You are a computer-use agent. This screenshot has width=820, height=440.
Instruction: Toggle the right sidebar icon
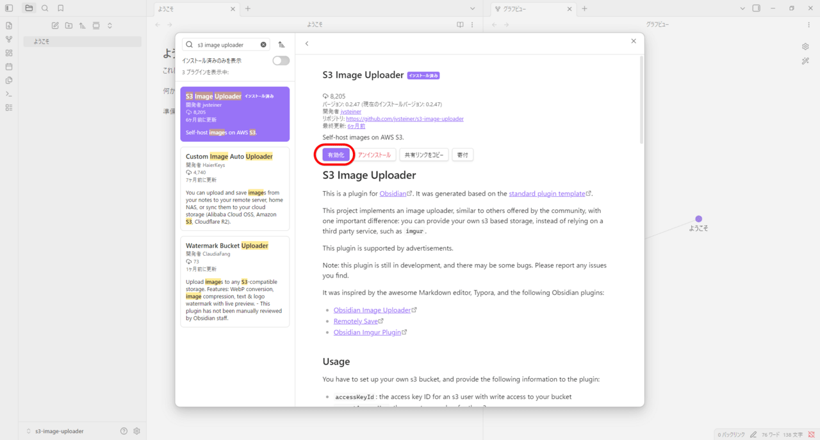757,8
